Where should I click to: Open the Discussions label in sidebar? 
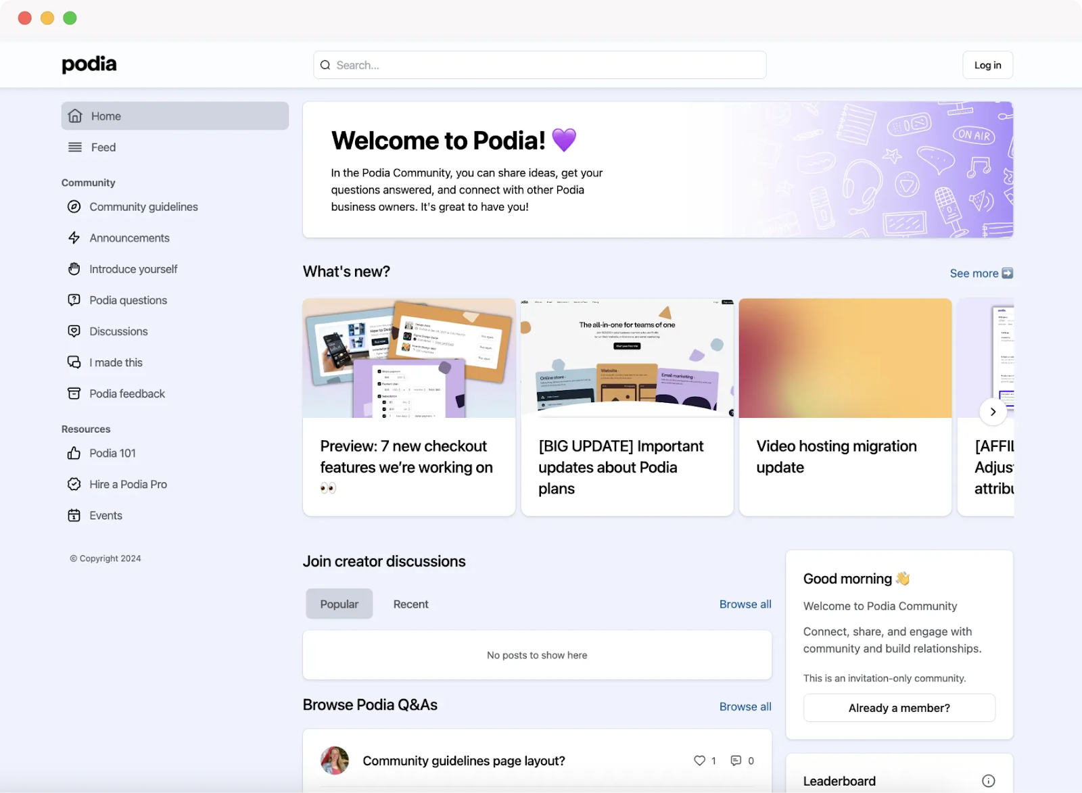pyautogui.click(x=119, y=331)
